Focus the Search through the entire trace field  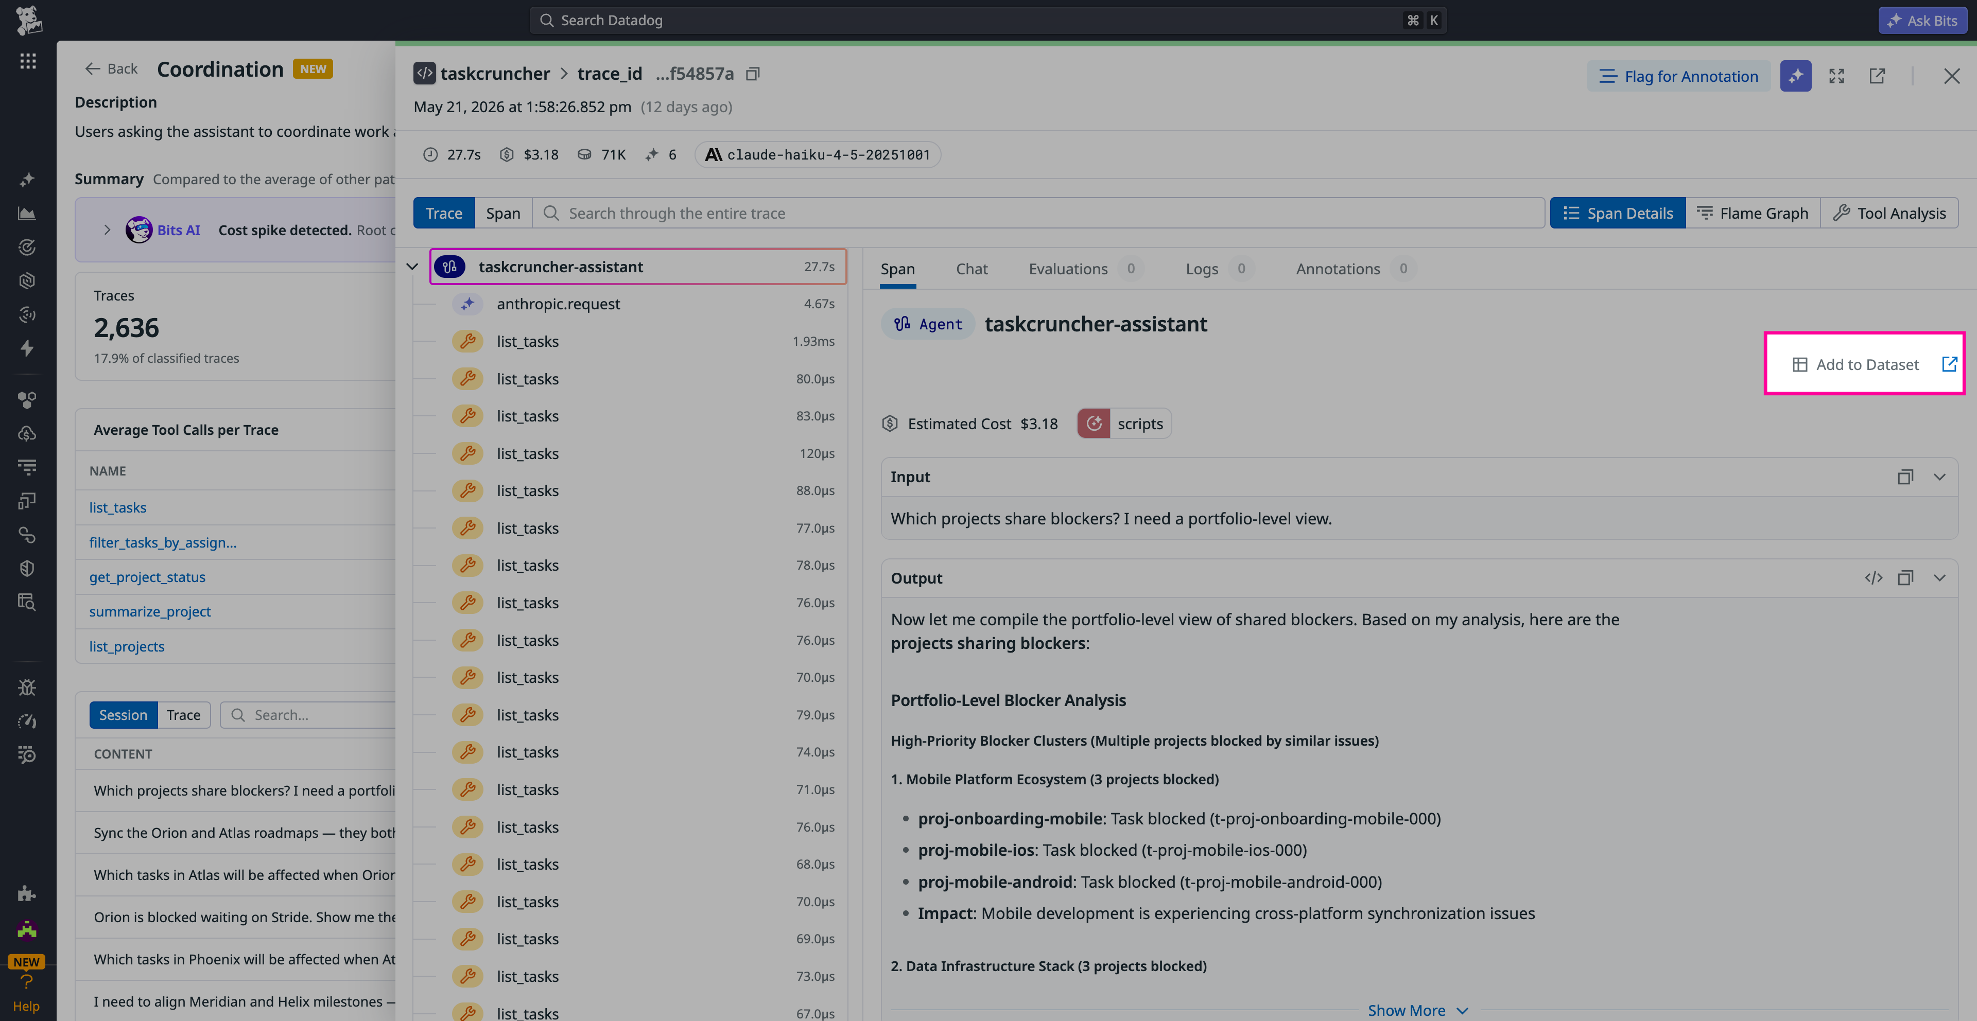[1039, 213]
